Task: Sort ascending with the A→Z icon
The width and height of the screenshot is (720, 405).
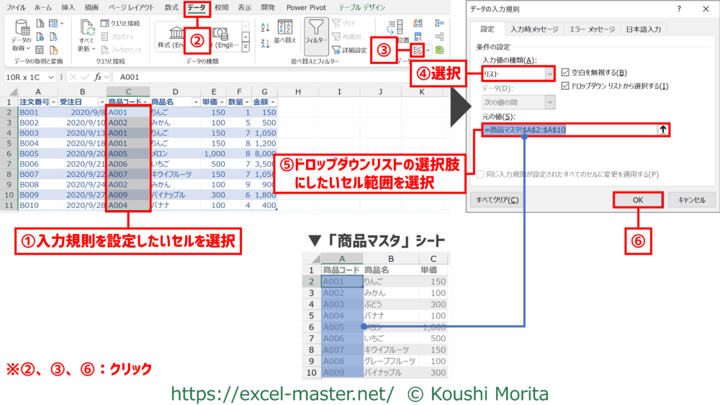Action: pos(264,28)
